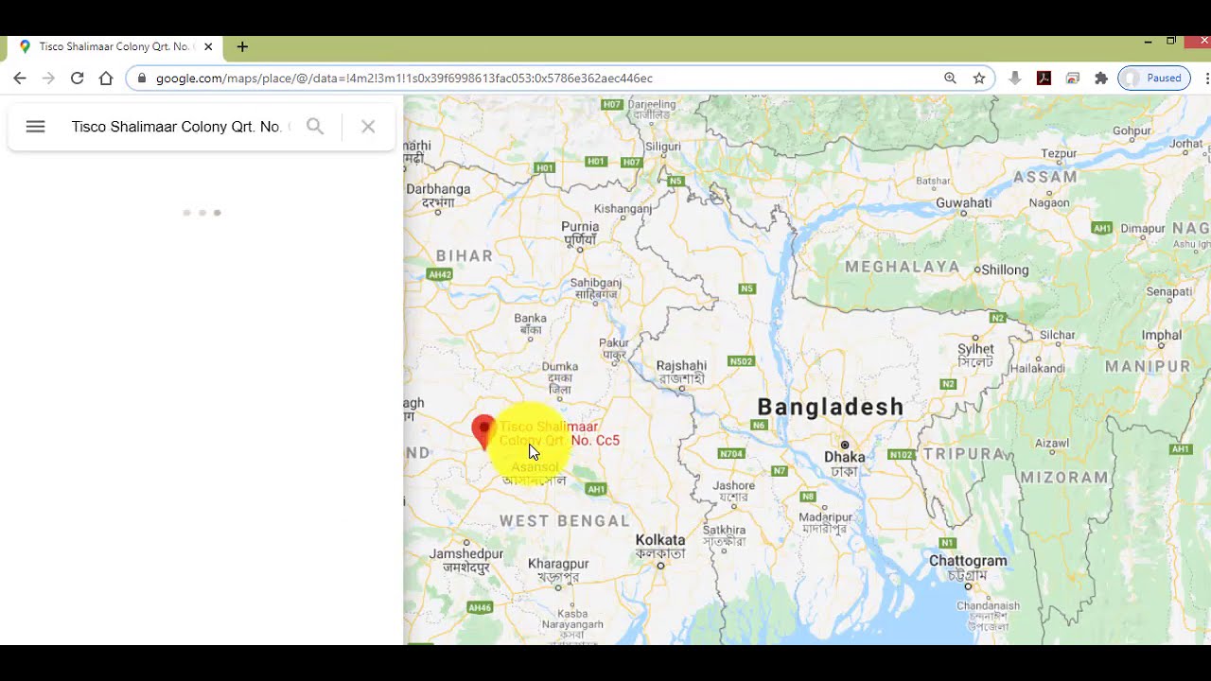Click the Imphal city label
The height and width of the screenshot is (681, 1211).
coord(1162,336)
